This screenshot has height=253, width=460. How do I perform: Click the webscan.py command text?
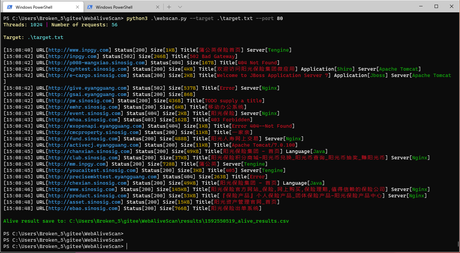(x=168, y=18)
